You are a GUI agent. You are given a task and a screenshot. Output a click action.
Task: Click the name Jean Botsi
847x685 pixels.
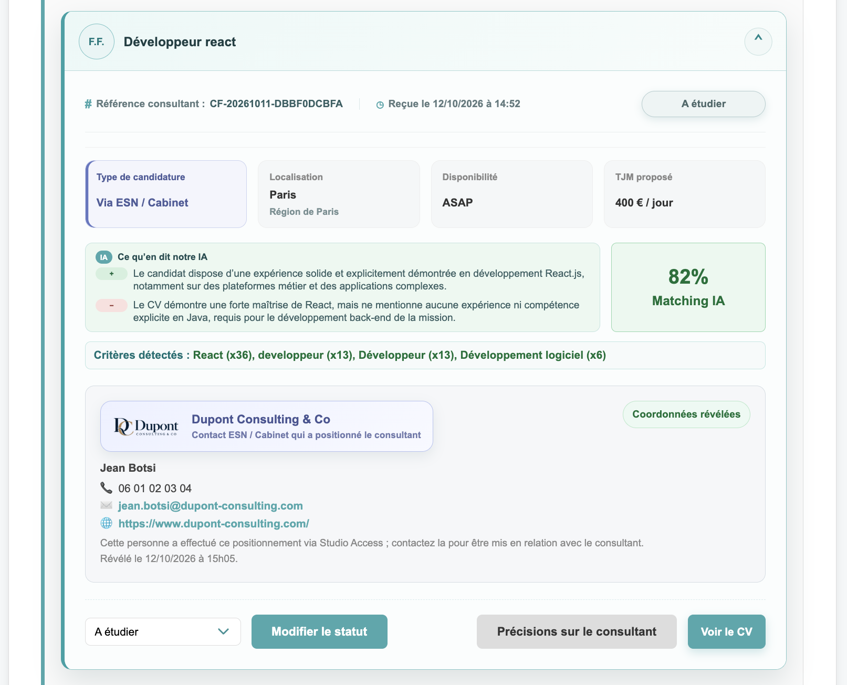coord(128,468)
